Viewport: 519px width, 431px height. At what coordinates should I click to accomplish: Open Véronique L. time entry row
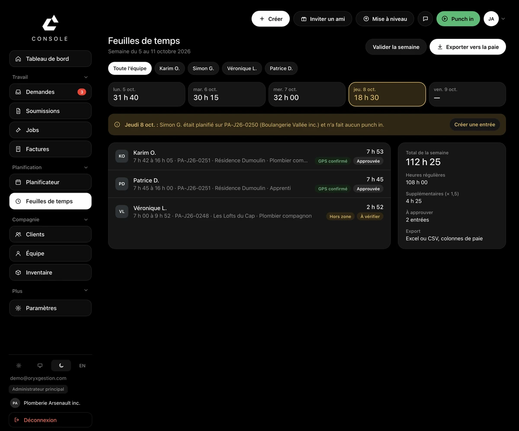(x=249, y=212)
